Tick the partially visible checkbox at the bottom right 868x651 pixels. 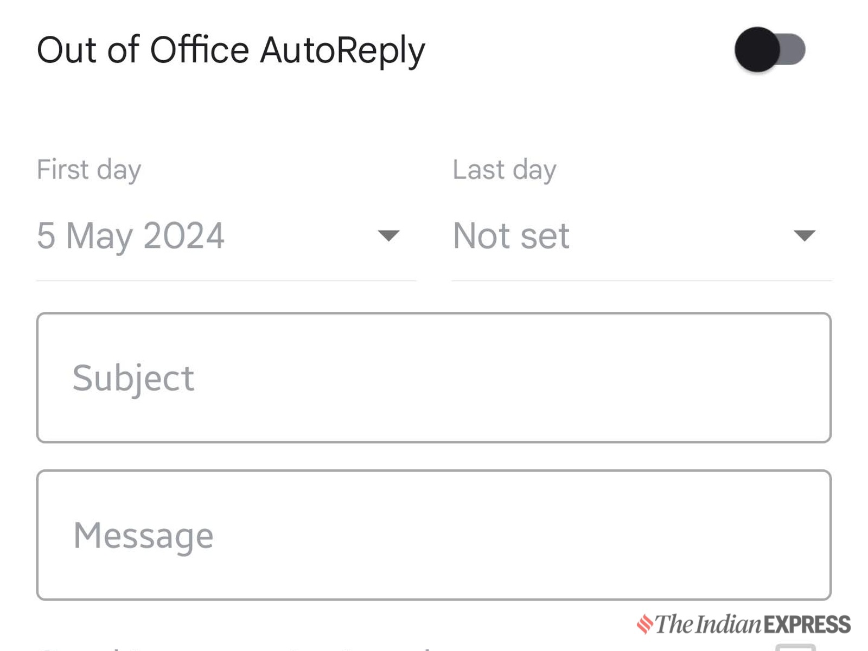coord(795,647)
